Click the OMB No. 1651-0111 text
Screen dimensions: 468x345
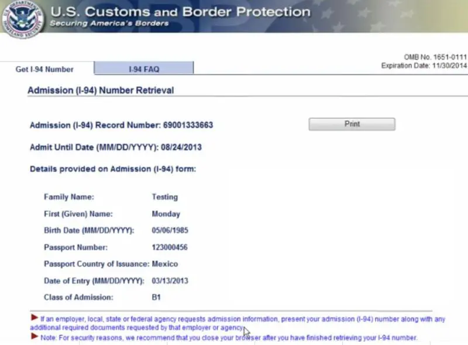click(435, 57)
